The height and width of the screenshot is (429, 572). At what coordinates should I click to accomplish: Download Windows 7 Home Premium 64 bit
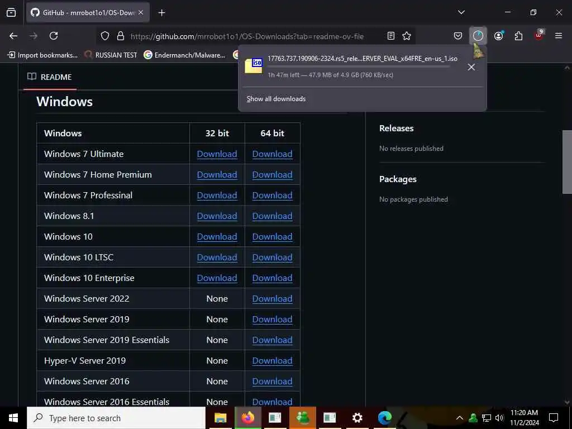coord(272,175)
